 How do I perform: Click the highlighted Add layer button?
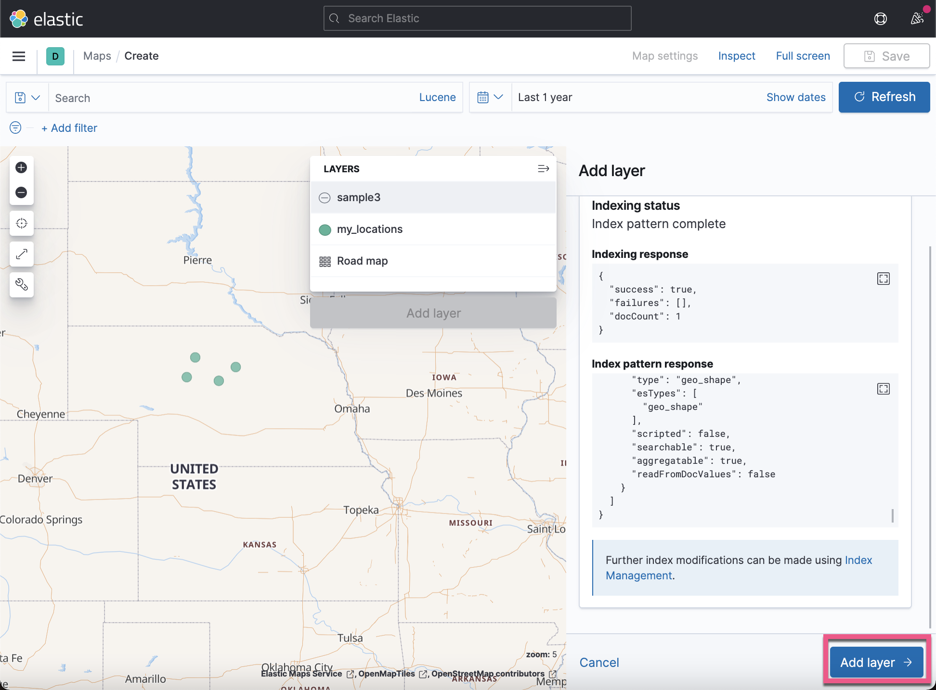tap(876, 662)
